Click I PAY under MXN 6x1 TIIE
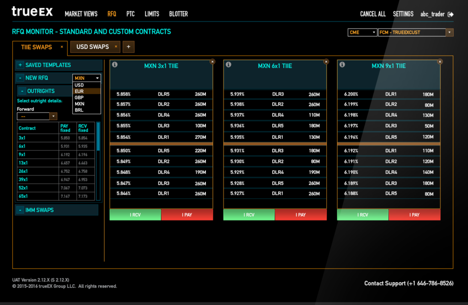The image size is (468, 305). click(301, 215)
